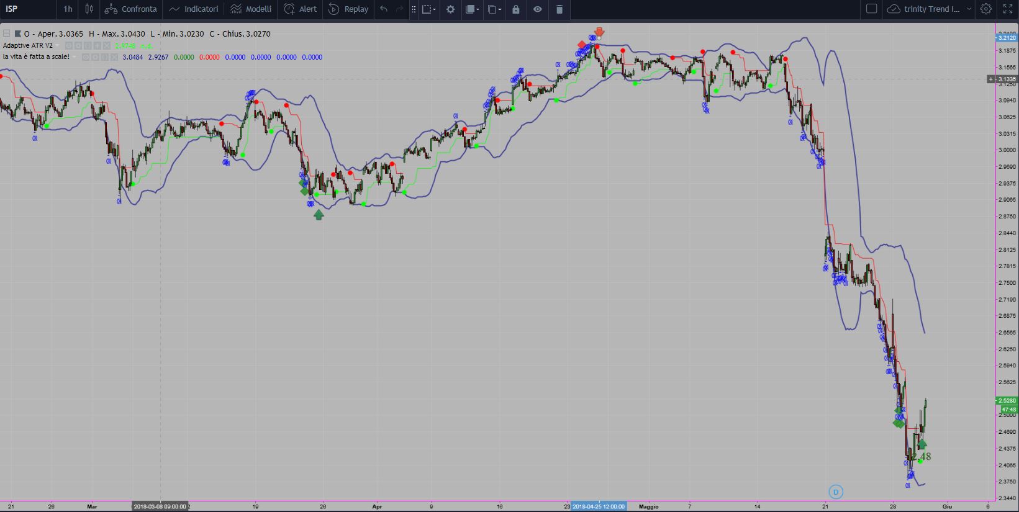Viewport: 1019px width, 512px height.
Task: Open the Modelli templates menu
Action: tap(251, 9)
